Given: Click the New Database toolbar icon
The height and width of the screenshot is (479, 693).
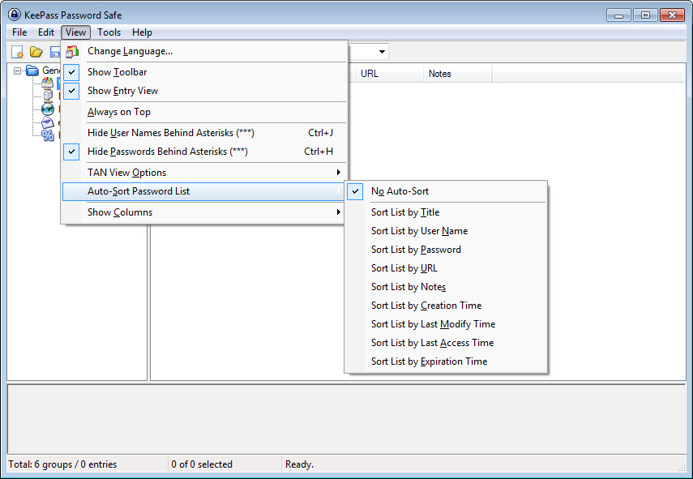Looking at the screenshot, I should pyautogui.click(x=17, y=52).
